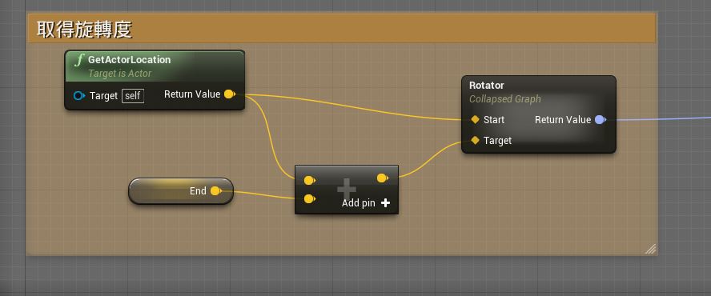Click the Target input pin on Rotator node
711x296 pixels.
tap(476, 141)
